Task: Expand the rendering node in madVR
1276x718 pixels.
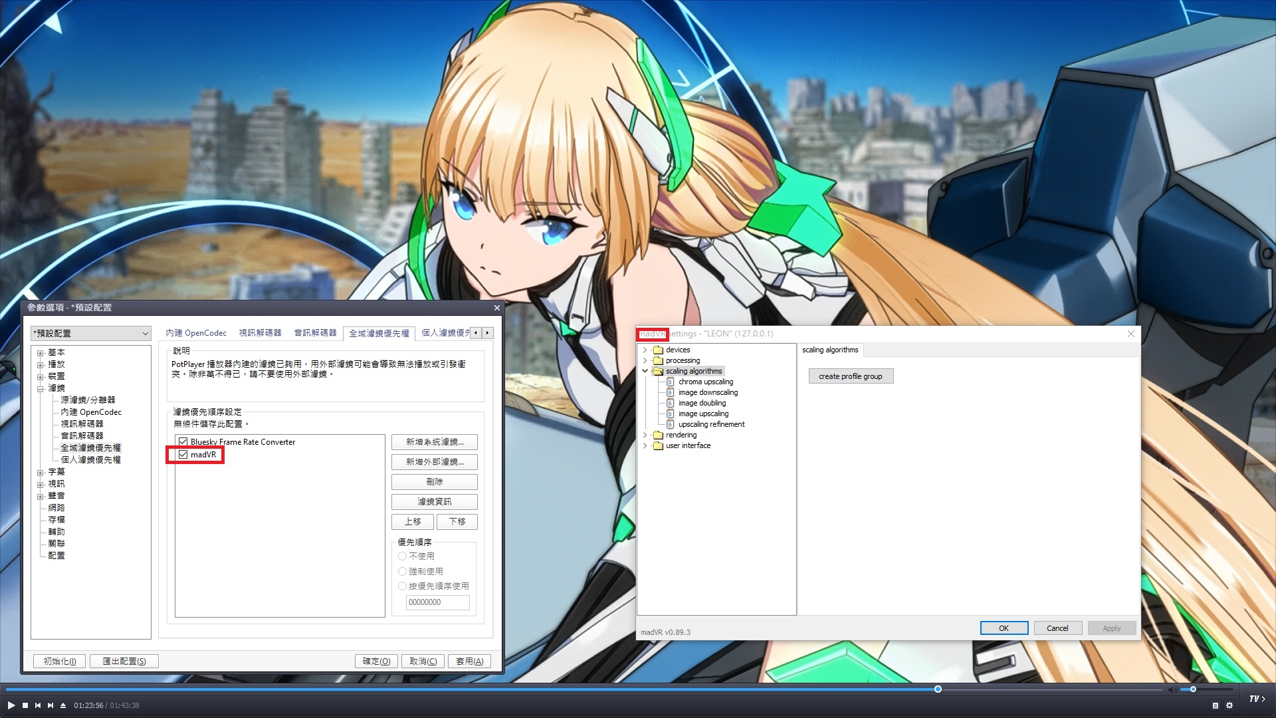Action: [x=645, y=435]
